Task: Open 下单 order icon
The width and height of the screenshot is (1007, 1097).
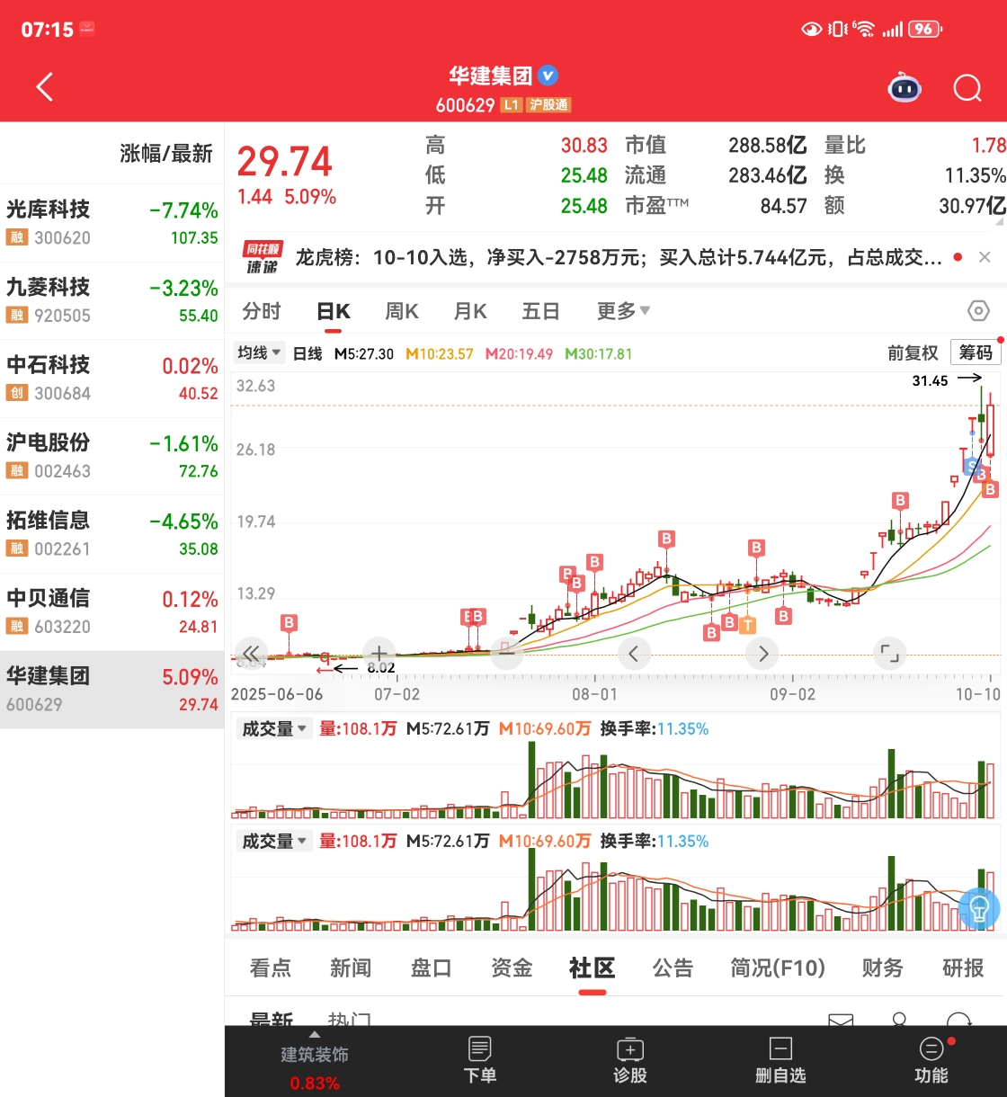Action: pyautogui.click(x=480, y=1060)
